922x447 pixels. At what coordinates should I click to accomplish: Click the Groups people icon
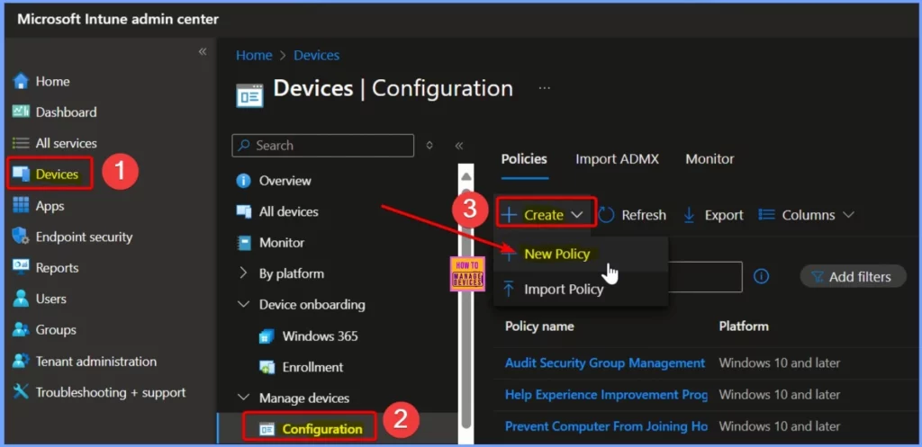21,329
